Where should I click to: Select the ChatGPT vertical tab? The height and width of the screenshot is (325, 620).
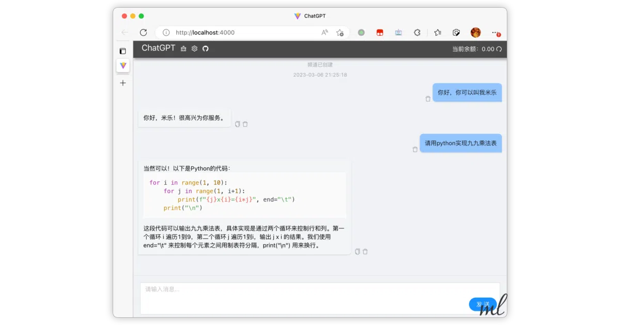point(123,66)
